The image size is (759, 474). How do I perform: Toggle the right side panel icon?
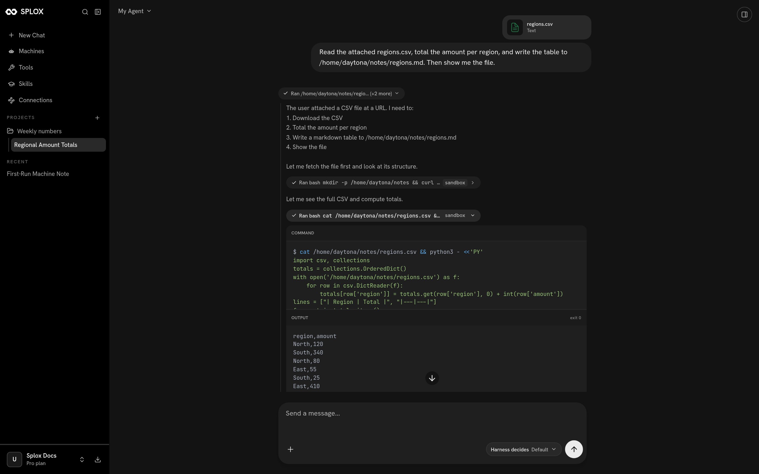pos(744,14)
